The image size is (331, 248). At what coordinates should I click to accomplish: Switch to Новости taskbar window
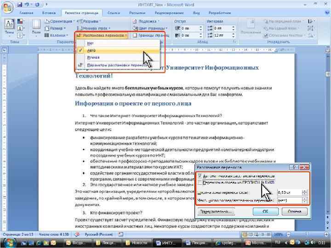(x=137, y=243)
